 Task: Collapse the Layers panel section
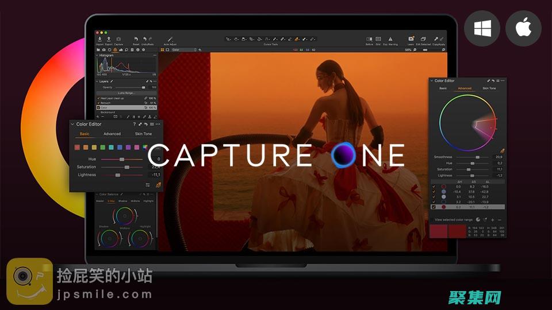(97, 82)
